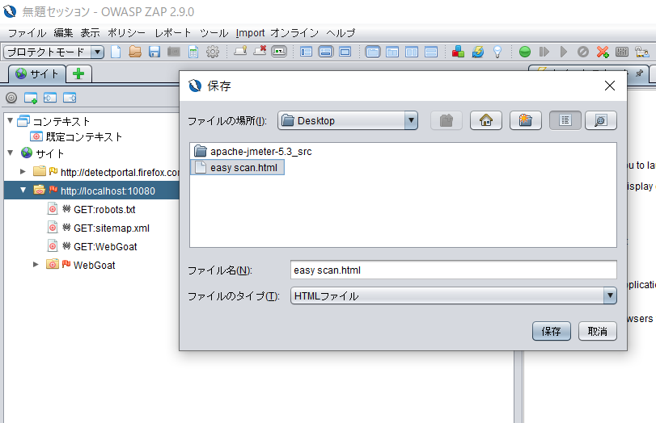Open Manage Add-ons colored blocks icon
This screenshot has width=656, height=423.
coord(458,52)
